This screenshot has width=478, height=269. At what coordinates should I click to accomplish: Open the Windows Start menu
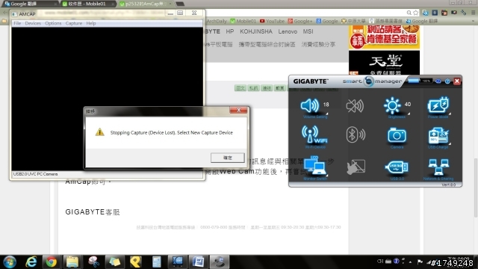click(x=10, y=262)
